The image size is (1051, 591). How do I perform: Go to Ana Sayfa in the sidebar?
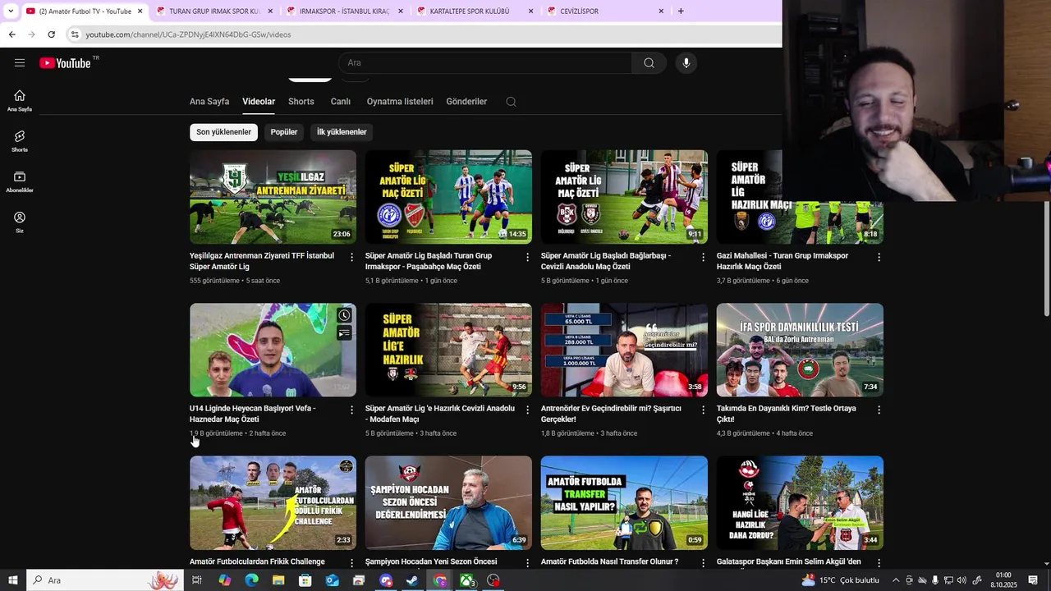click(x=20, y=100)
